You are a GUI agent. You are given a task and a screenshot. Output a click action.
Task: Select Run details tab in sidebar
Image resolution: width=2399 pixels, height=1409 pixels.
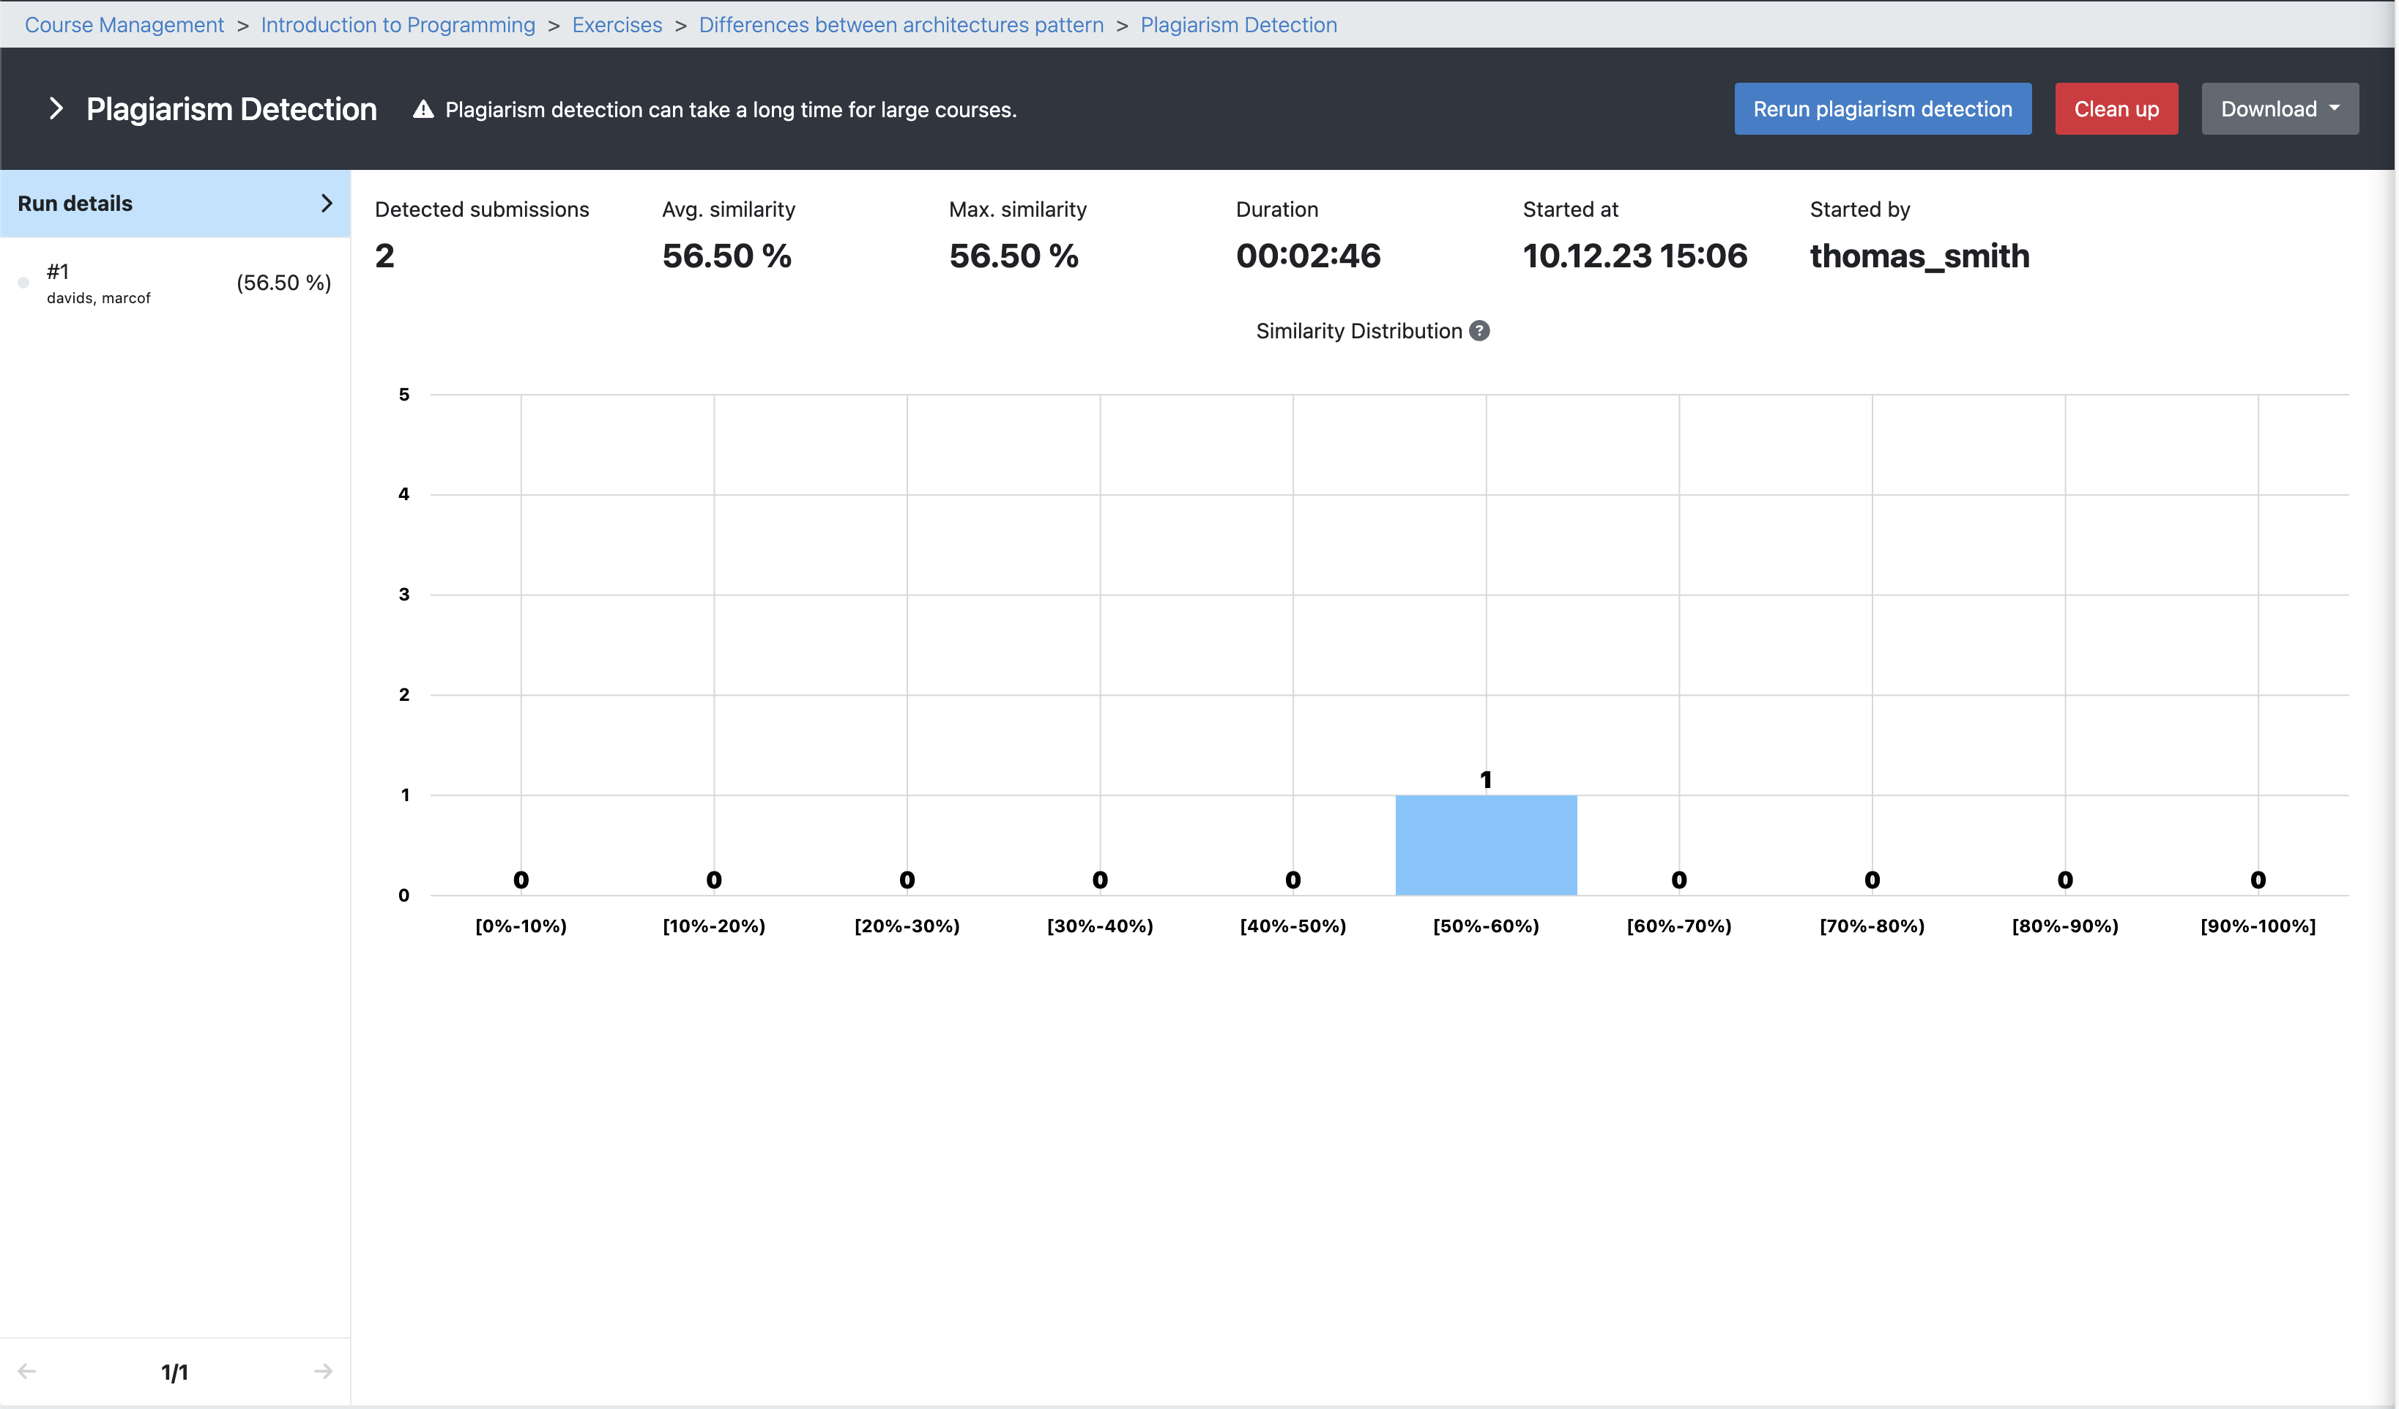coord(76,203)
